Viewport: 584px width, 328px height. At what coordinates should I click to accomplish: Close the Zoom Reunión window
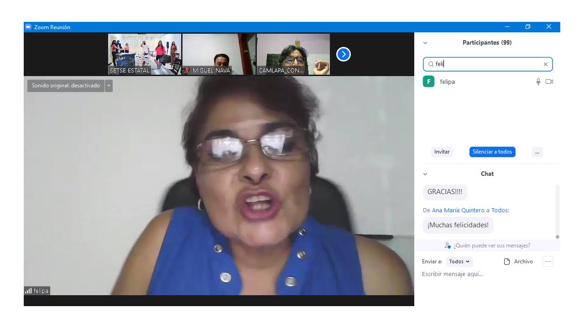coord(549,27)
